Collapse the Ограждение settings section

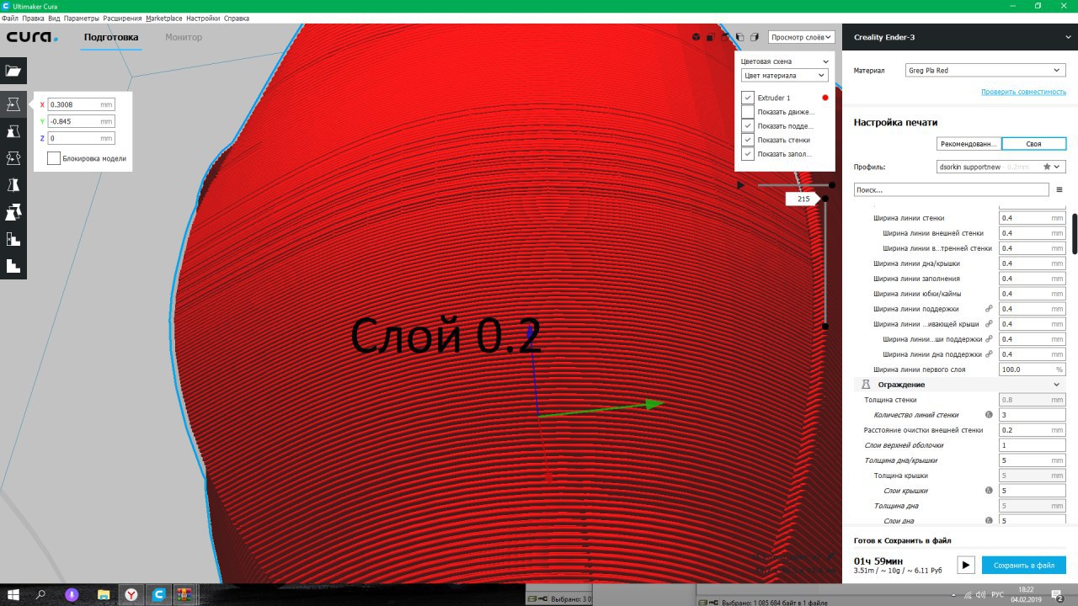[1057, 385]
